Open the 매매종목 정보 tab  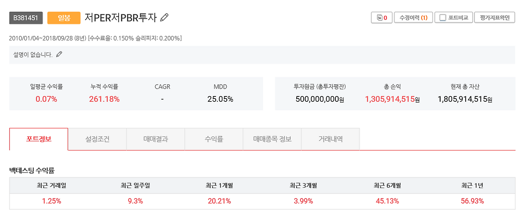point(272,139)
